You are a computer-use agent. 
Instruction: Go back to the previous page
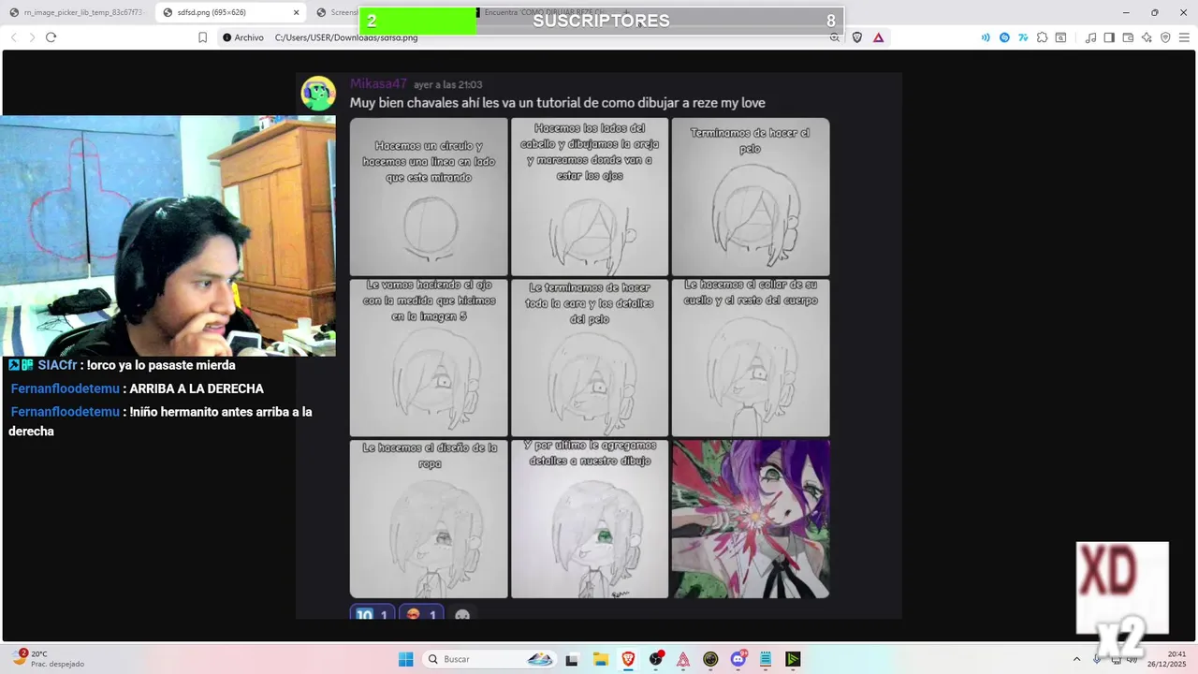point(13,37)
